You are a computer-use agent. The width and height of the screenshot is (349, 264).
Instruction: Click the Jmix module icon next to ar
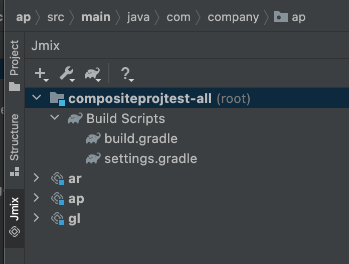pos(58,178)
